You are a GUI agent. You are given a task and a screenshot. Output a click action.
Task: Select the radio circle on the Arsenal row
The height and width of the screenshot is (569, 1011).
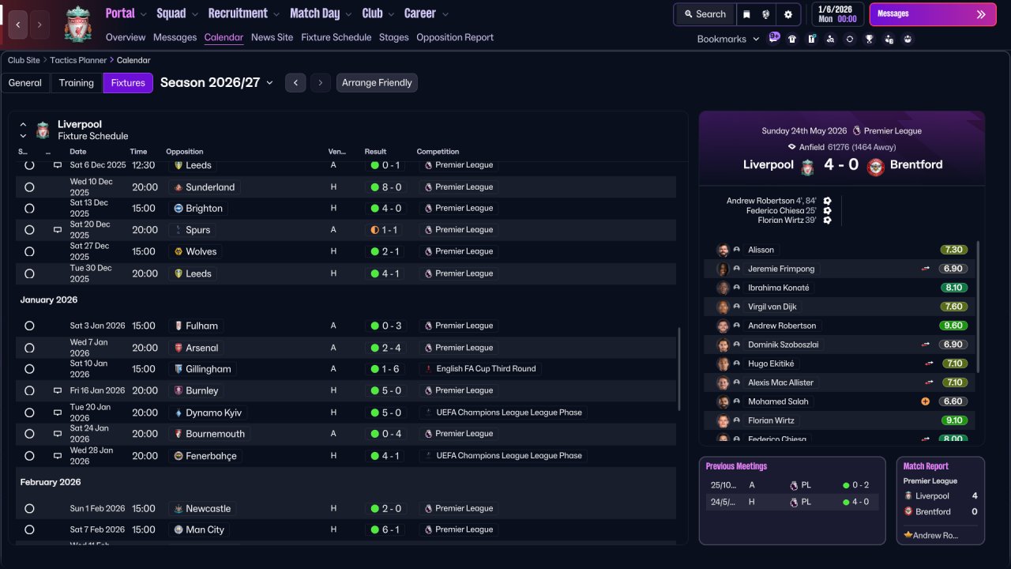point(29,348)
